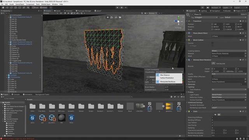Select the Move tool in the toolbar
The image size is (249, 140).
pos(7,7)
